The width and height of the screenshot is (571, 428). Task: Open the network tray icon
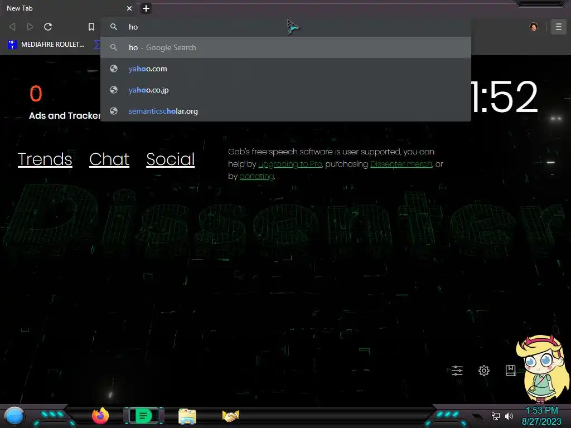coord(496,416)
